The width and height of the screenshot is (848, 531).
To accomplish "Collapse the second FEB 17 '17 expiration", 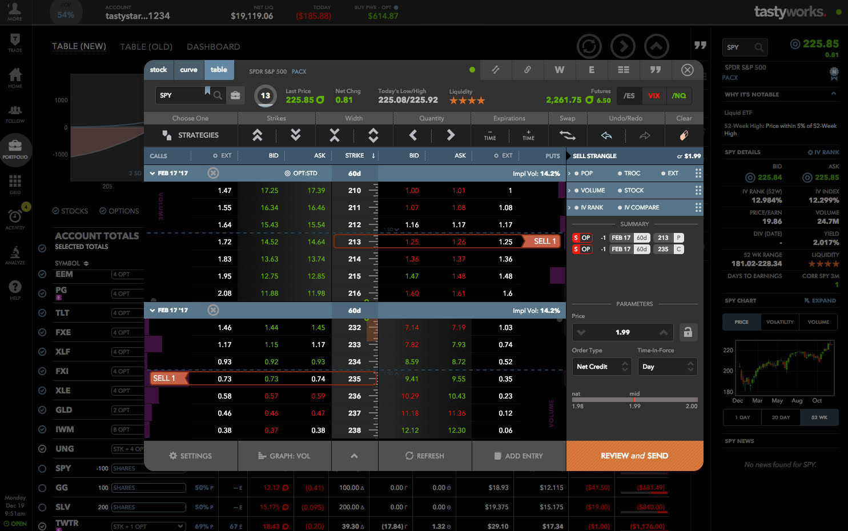I will point(152,310).
